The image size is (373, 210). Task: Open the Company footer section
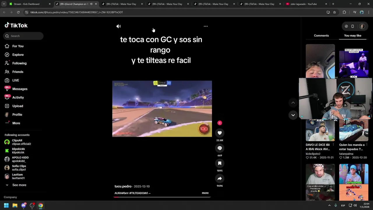coord(10,197)
